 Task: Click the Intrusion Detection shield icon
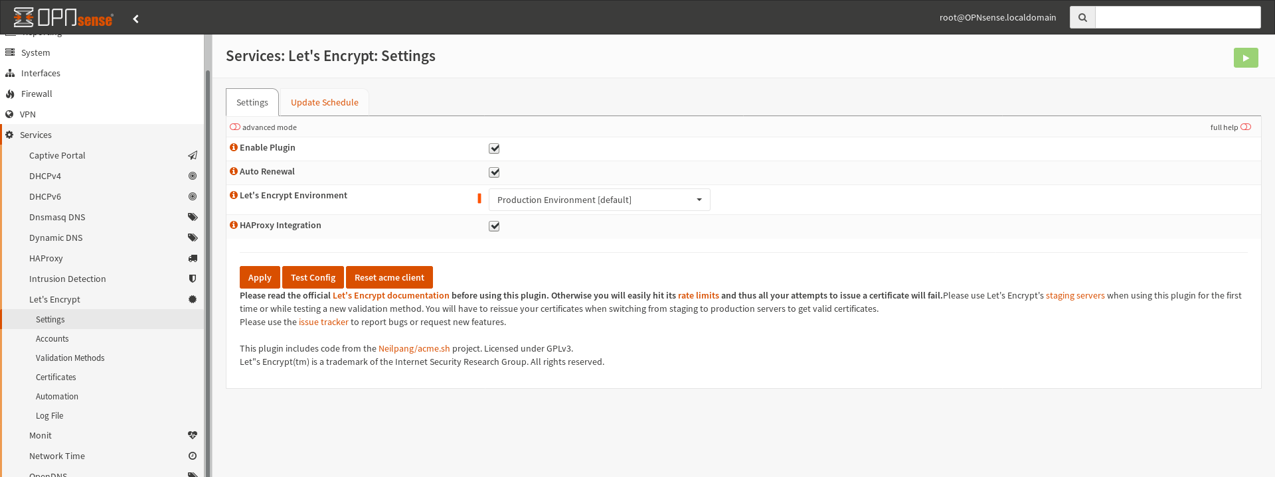[193, 279]
